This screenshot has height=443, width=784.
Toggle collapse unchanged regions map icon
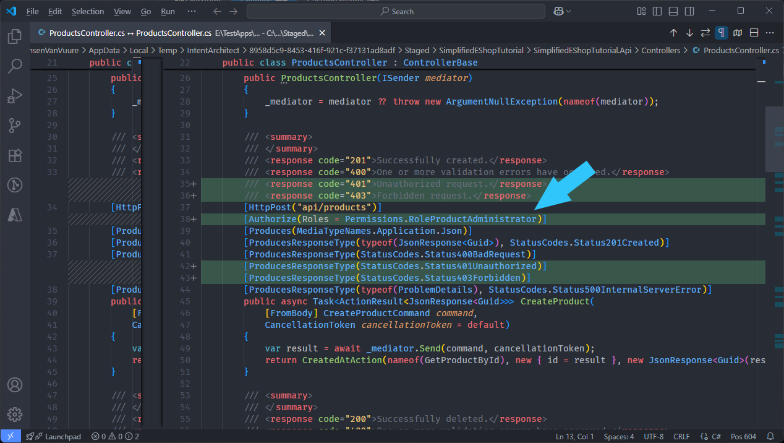coord(738,33)
